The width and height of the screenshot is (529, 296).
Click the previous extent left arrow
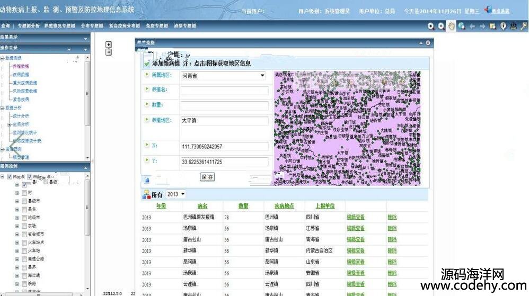click(x=472, y=26)
